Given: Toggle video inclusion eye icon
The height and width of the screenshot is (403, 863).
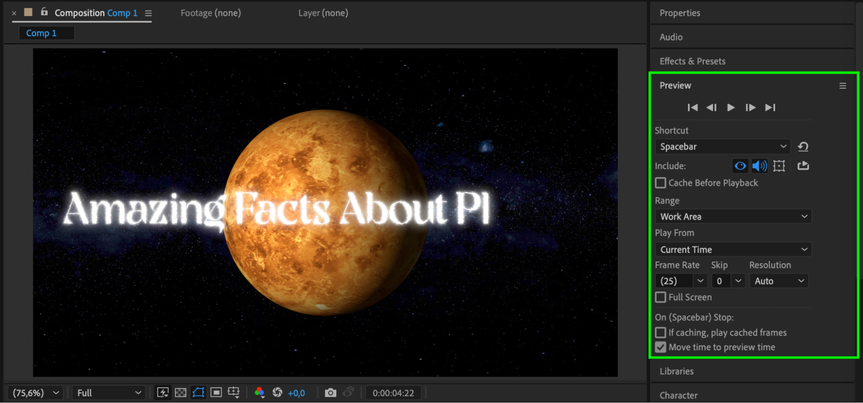Looking at the screenshot, I should click(740, 166).
